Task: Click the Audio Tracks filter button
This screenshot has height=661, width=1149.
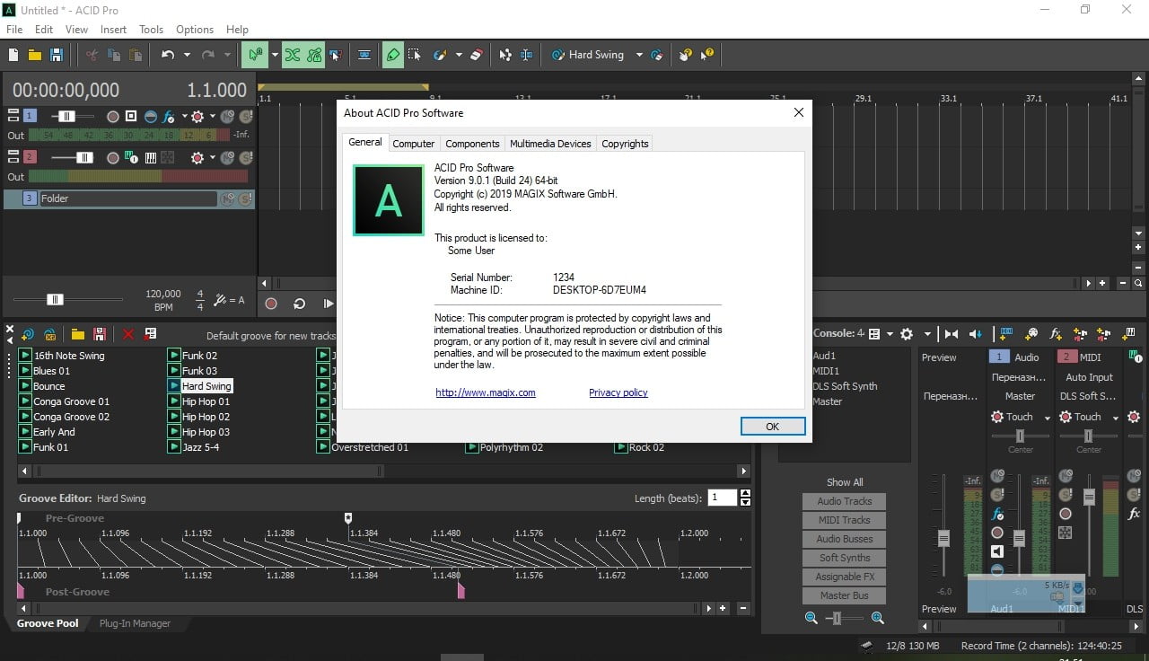Action: 844,501
